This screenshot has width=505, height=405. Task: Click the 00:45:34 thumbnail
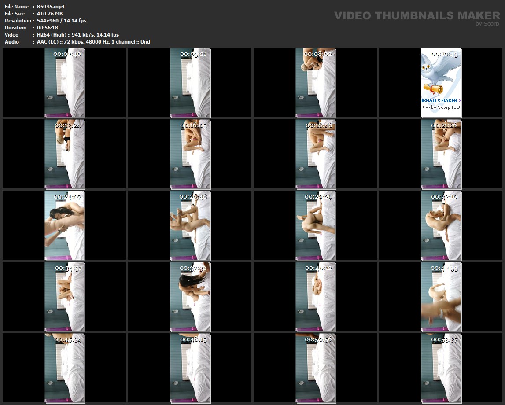pyautogui.click(x=65, y=369)
